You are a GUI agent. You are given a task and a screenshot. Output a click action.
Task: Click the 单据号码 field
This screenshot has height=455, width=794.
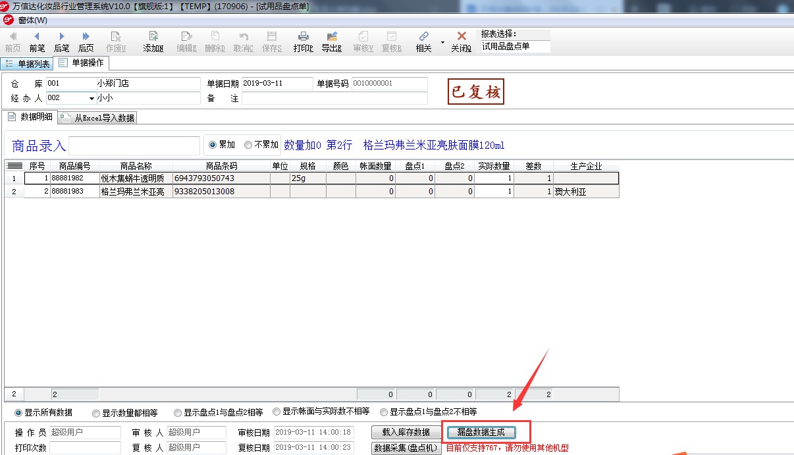(389, 84)
